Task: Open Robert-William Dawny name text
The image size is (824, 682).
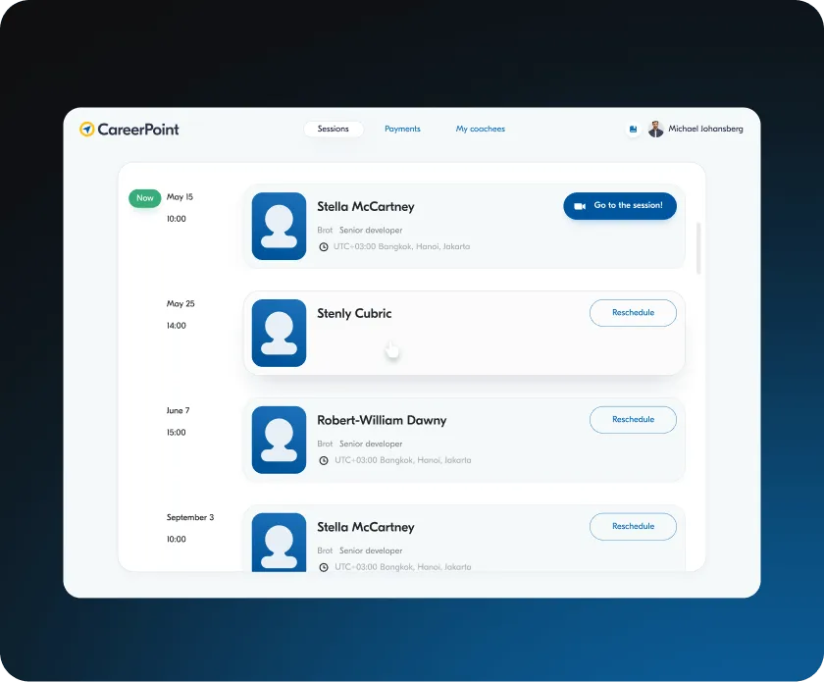Action: click(382, 420)
